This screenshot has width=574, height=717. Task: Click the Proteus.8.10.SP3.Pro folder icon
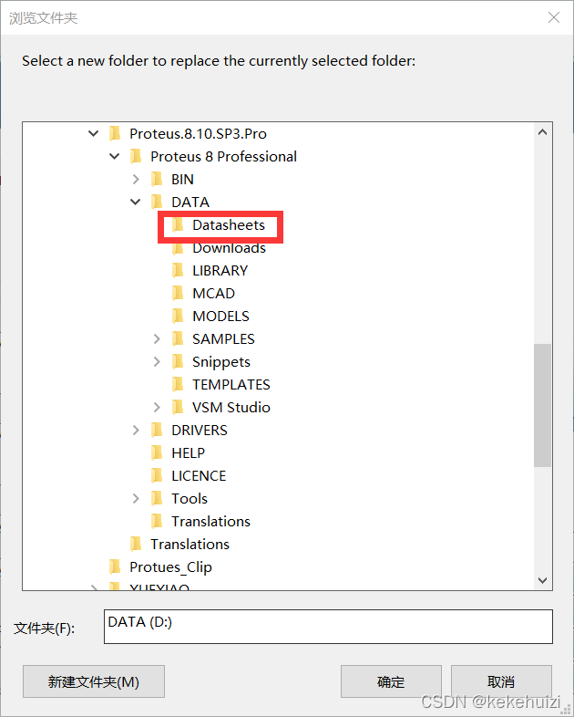tap(115, 133)
